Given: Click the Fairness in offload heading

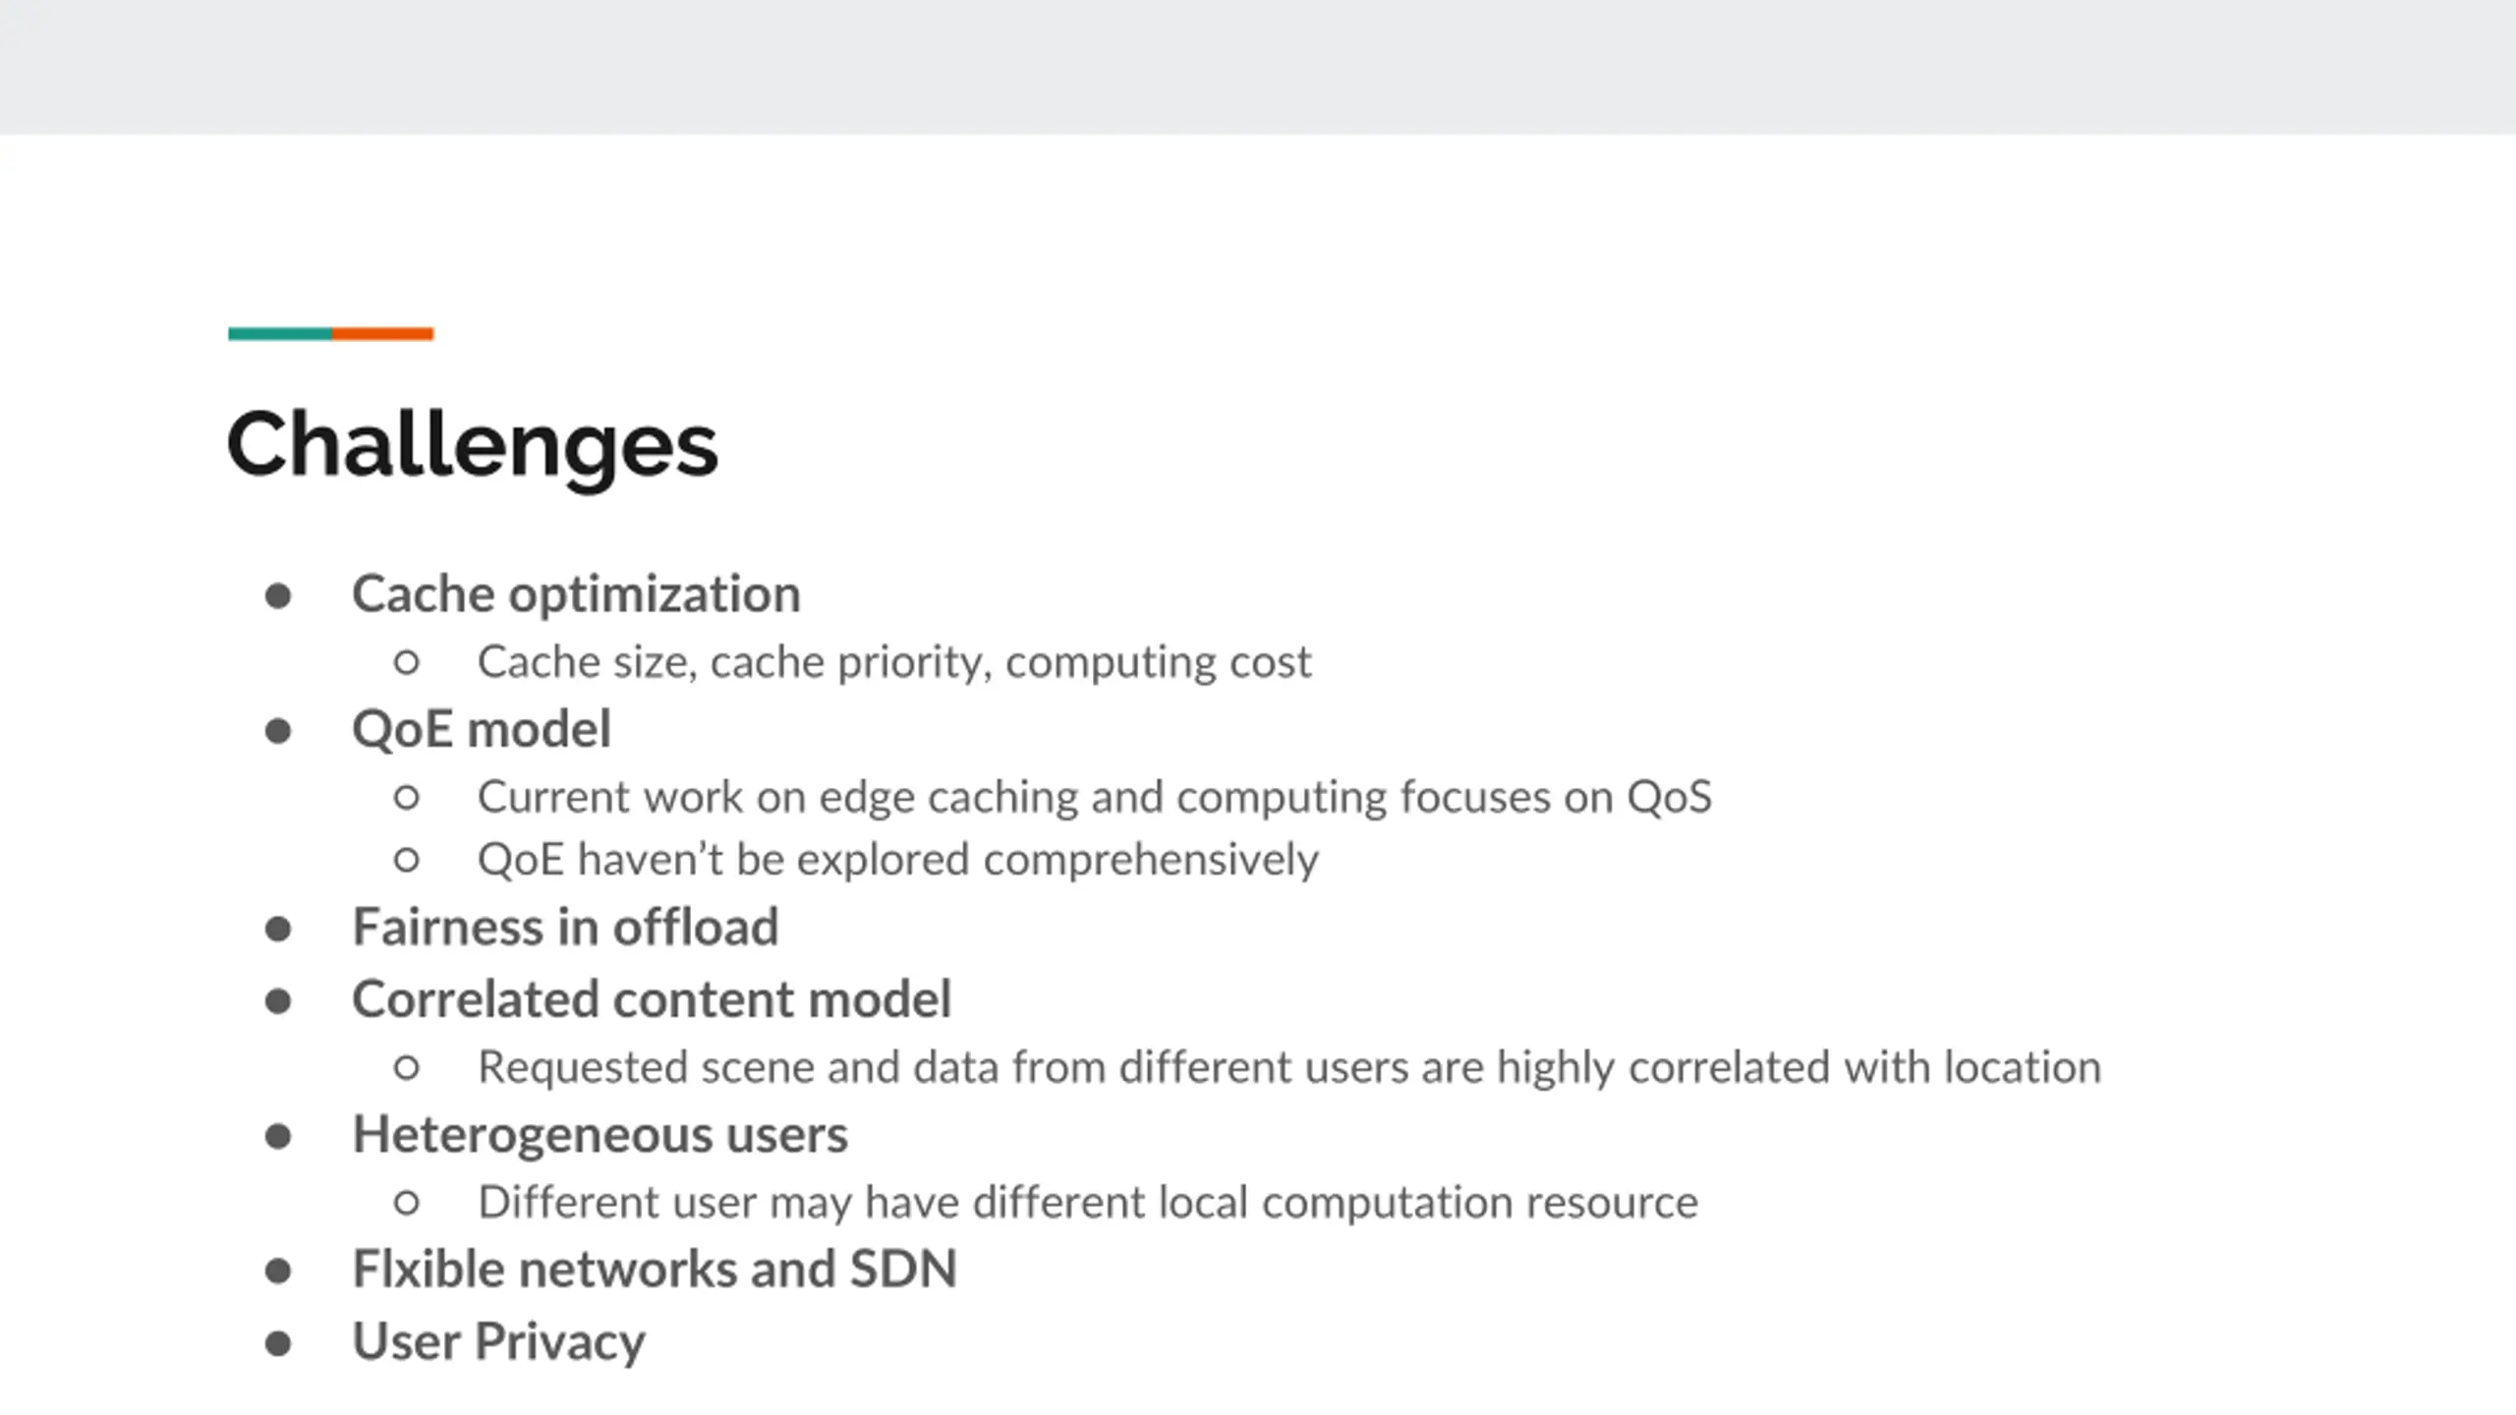Looking at the screenshot, I should (565, 927).
